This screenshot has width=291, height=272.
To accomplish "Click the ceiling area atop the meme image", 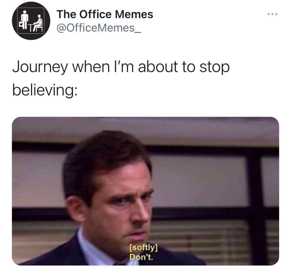I will [145, 128].
